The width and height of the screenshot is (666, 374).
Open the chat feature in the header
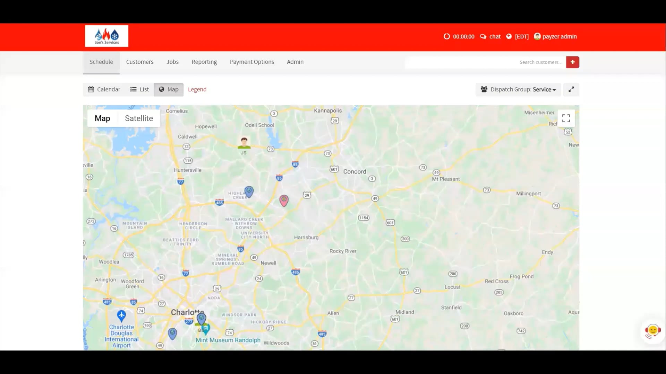pyautogui.click(x=490, y=36)
